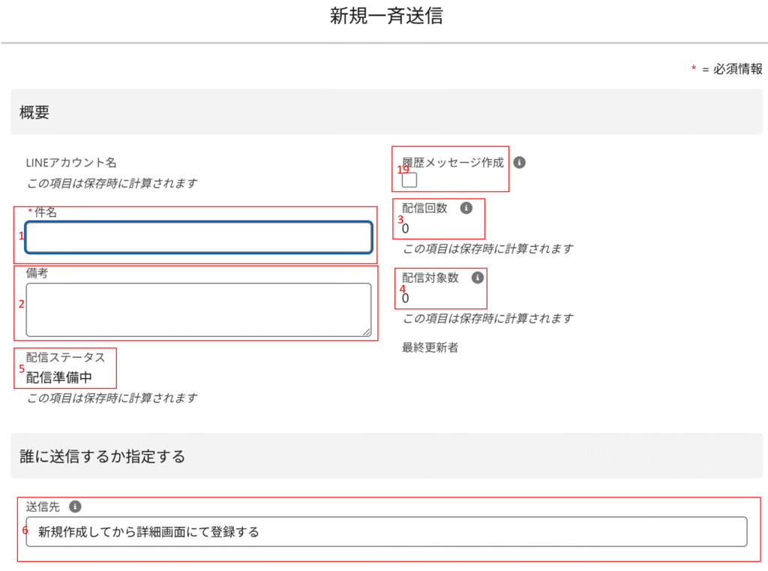Select the 0 value under 配信対象数
This screenshot has width=768, height=571.
tap(406, 298)
